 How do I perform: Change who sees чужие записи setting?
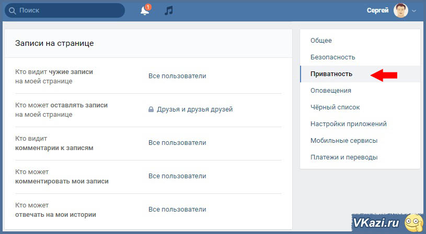click(x=177, y=76)
